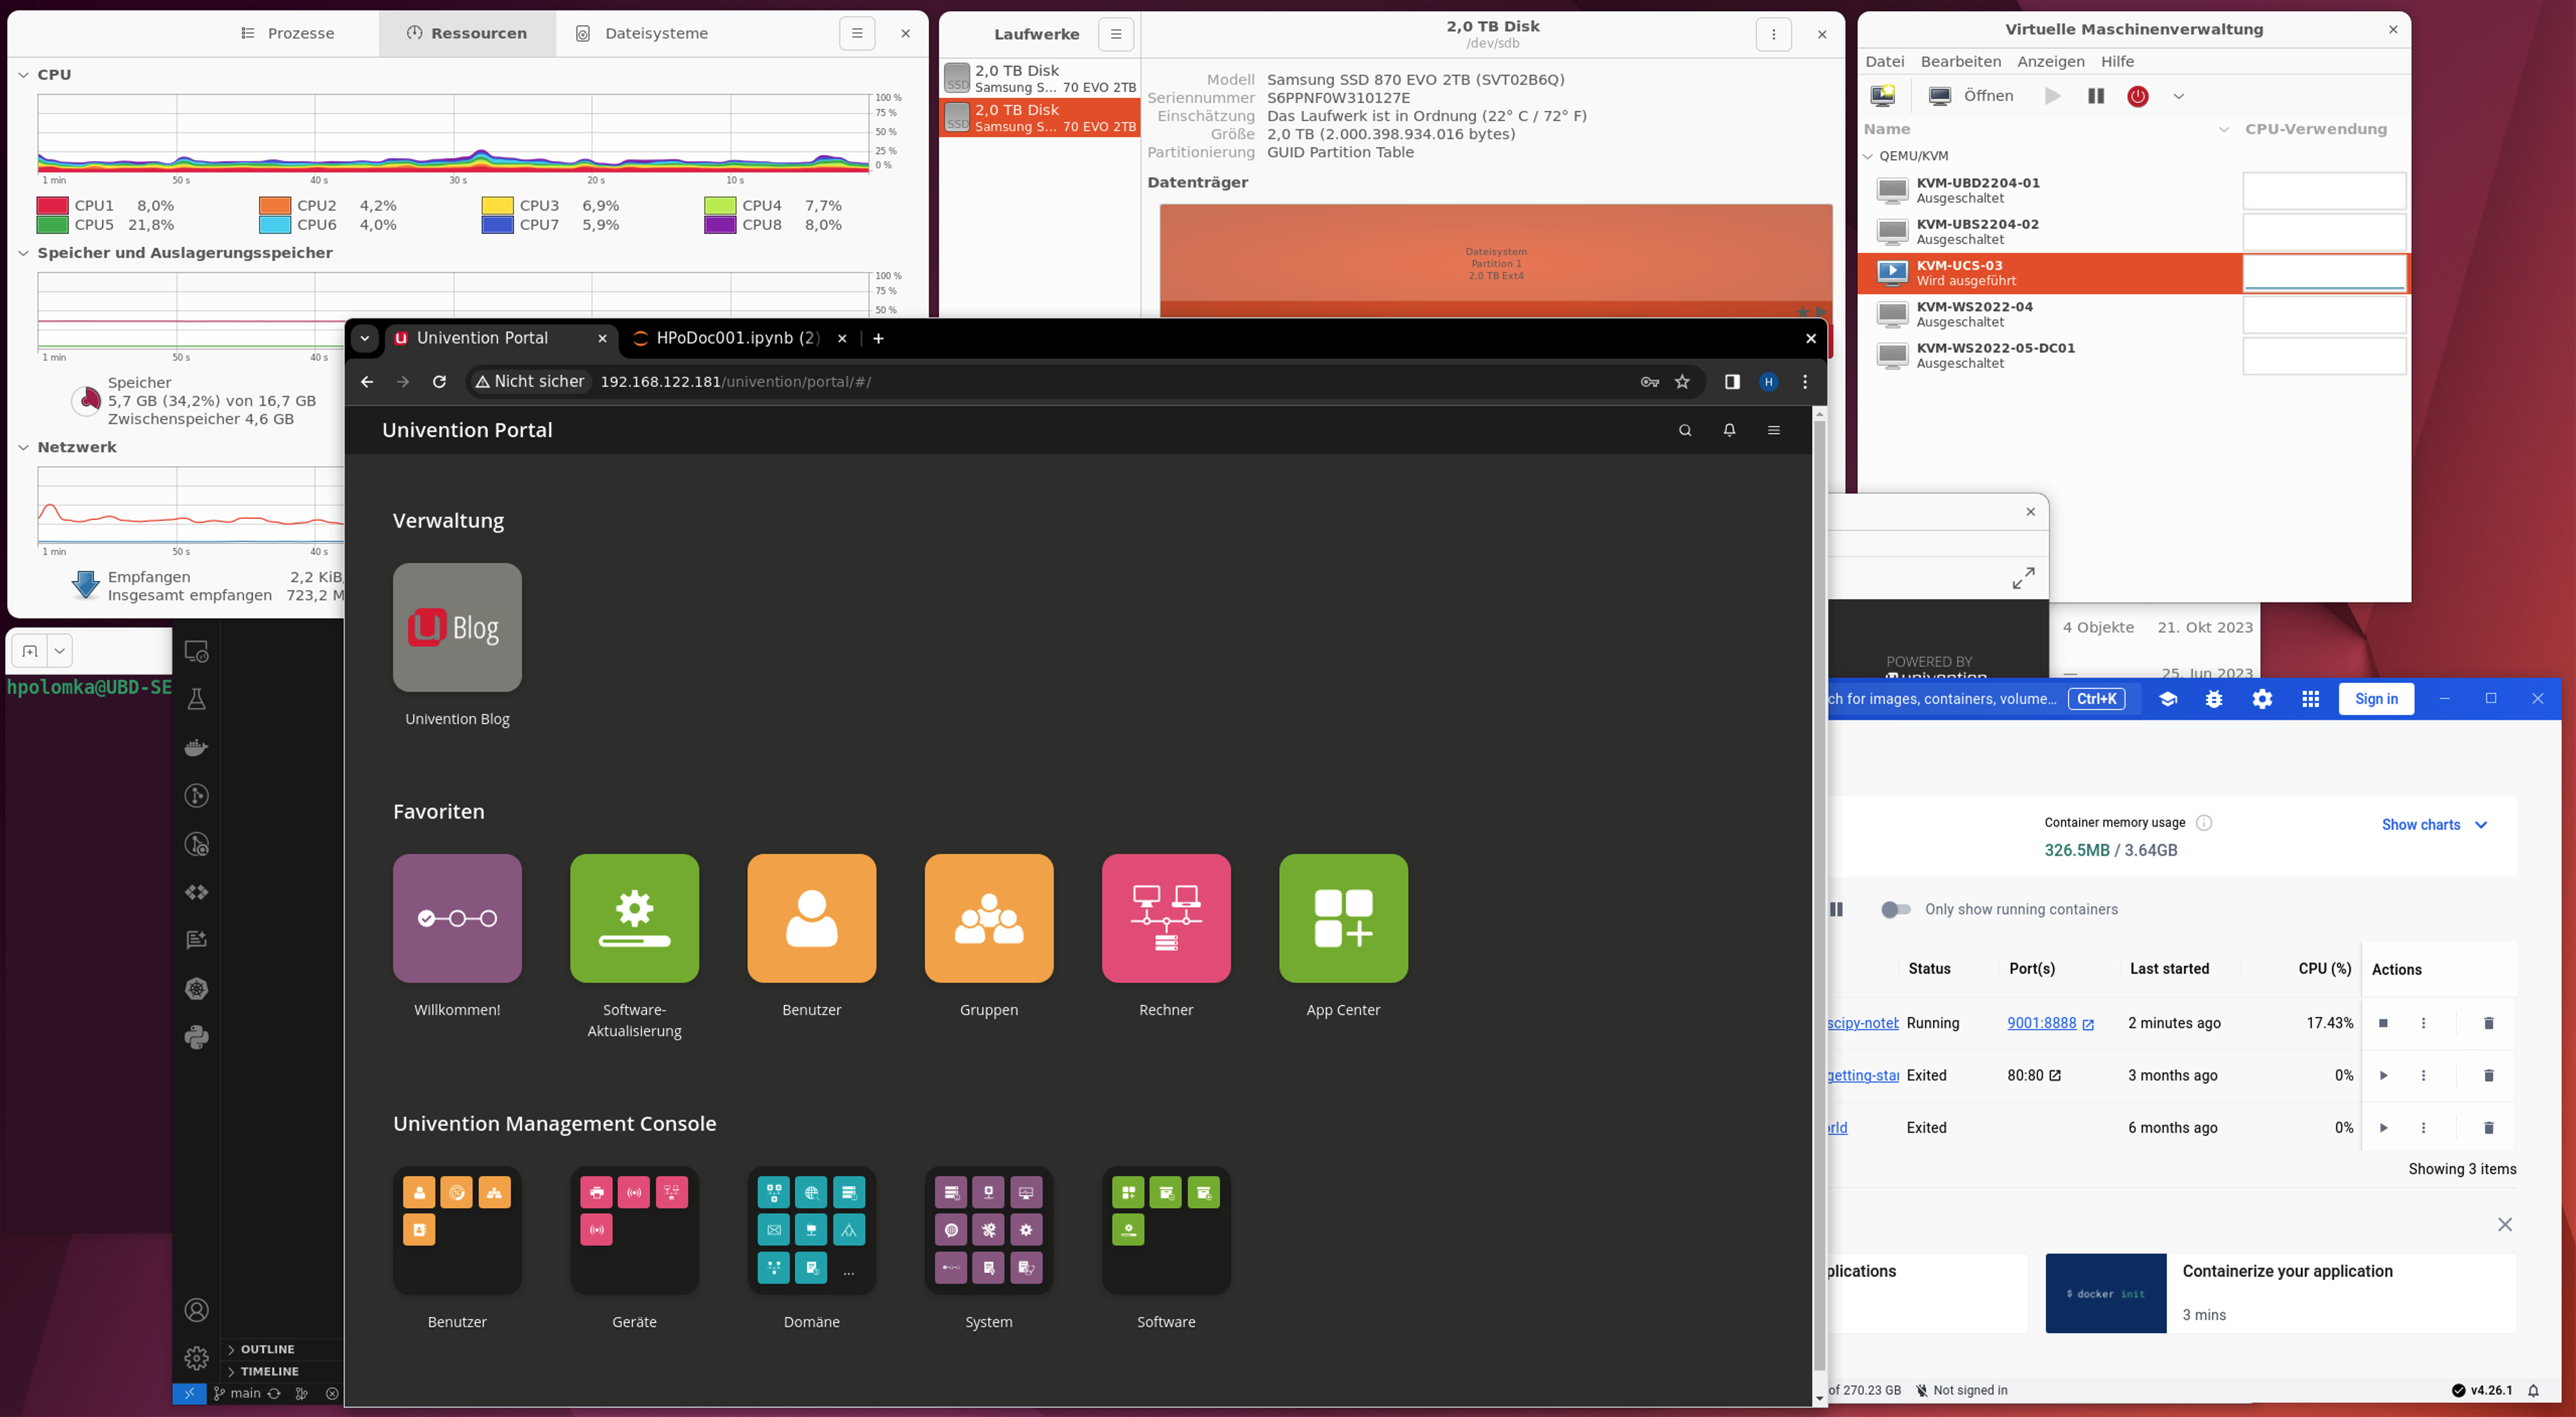The image size is (2576, 1417).
Task: Click the Software-Aktualisierung tile
Action: pyautogui.click(x=634, y=917)
